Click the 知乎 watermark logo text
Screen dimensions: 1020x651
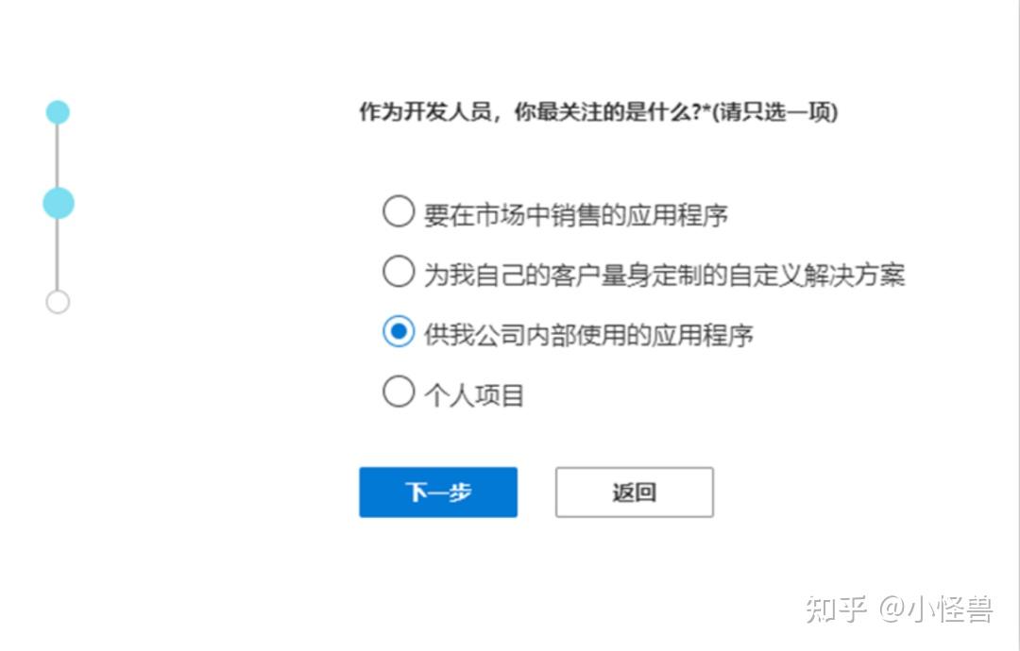click(x=836, y=609)
